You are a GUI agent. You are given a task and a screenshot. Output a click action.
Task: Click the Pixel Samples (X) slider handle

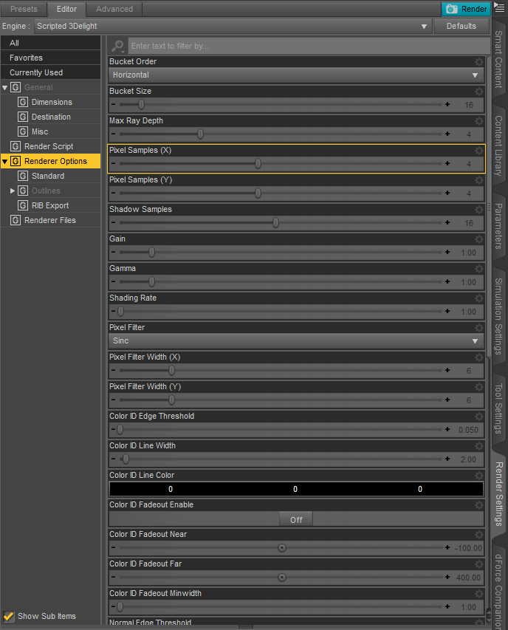(x=258, y=163)
